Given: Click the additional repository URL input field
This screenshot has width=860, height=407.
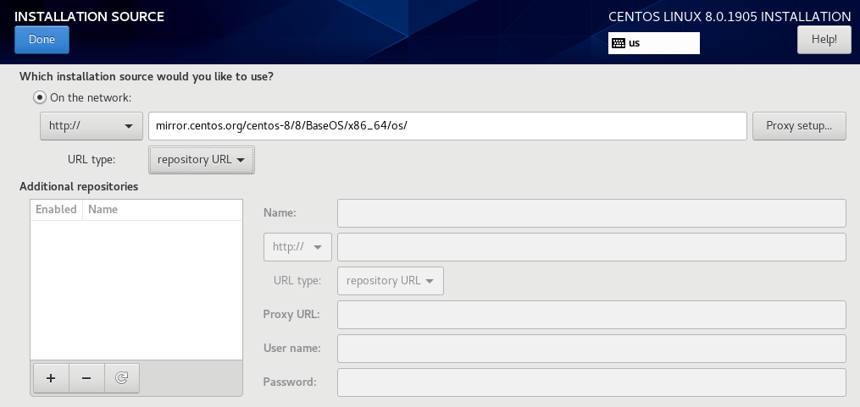Looking at the screenshot, I should tap(591, 247).
